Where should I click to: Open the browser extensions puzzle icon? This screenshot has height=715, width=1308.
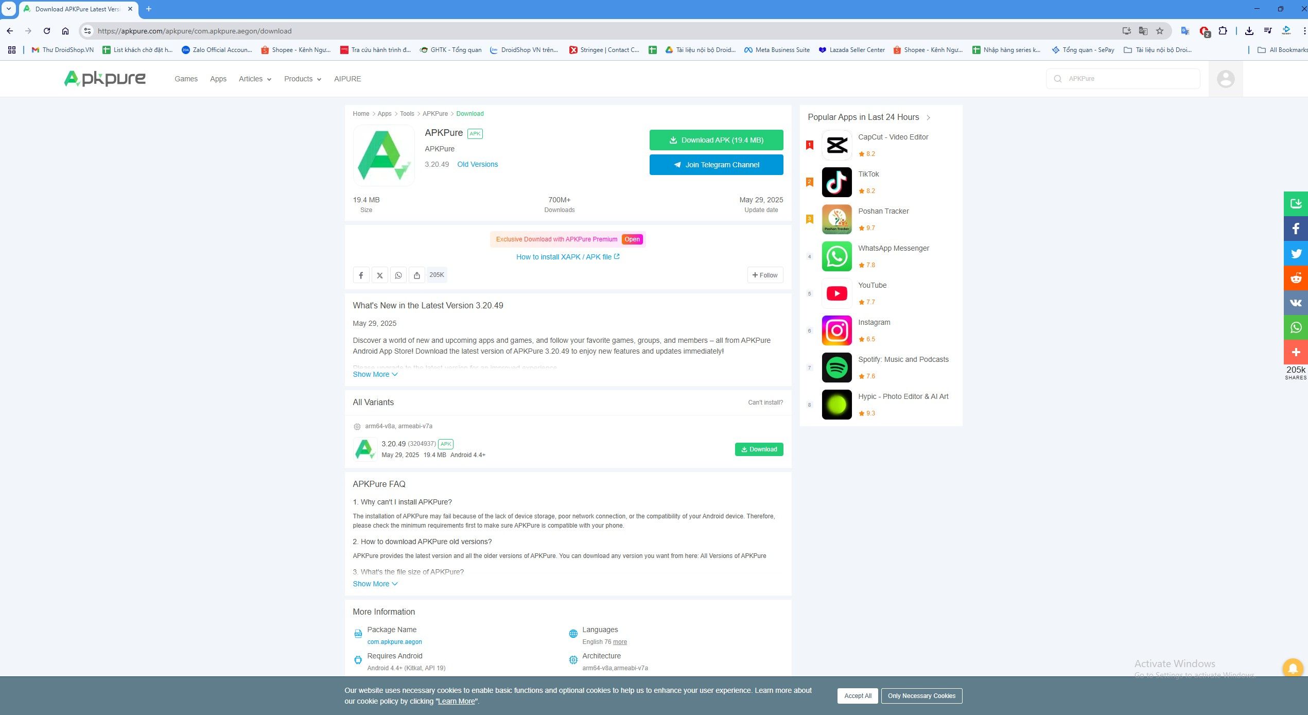click(1223, 31)
